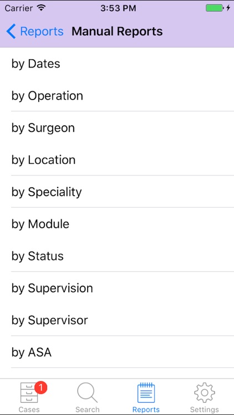This screenshot has height=415, width=234.
Task: Select the by Supervisor report
Action: [x=117, y=320]
